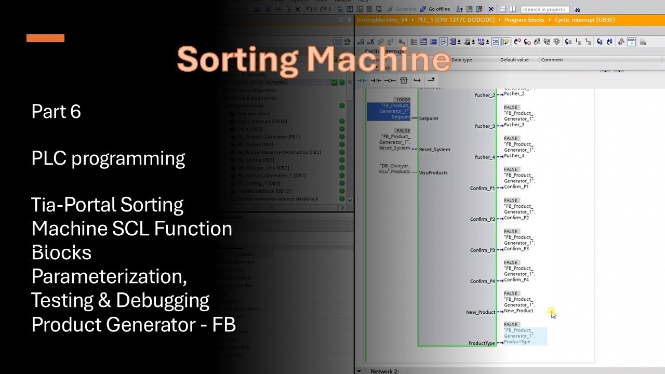Click the Open branch favorites icon
Screen dimensions: 665x374
(x=417, y=80)
